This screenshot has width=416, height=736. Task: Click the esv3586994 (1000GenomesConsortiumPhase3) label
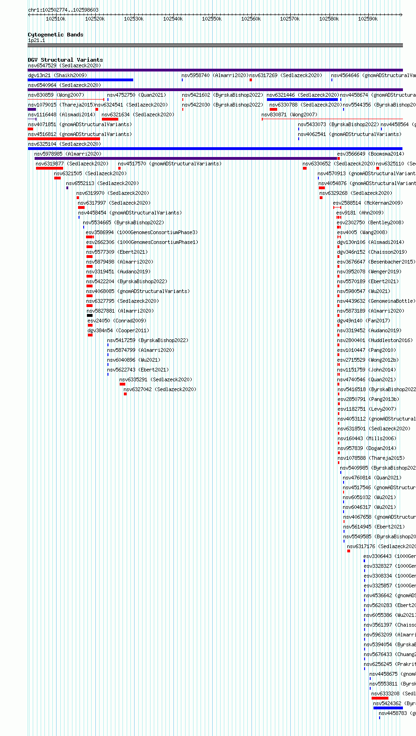point(142,232)
